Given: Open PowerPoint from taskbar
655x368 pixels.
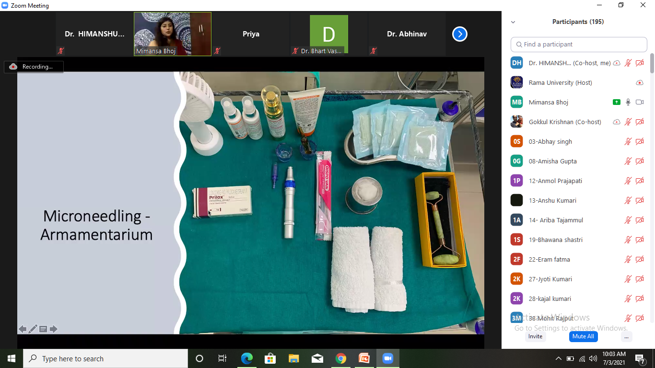Looking at the screenshot, I should [x=364, y=358].
